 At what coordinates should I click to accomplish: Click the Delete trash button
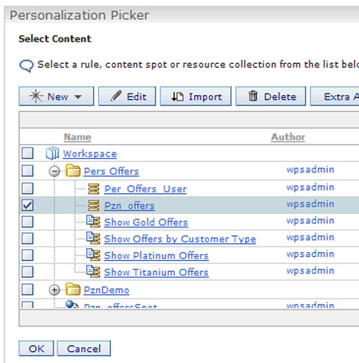[270, 97]
